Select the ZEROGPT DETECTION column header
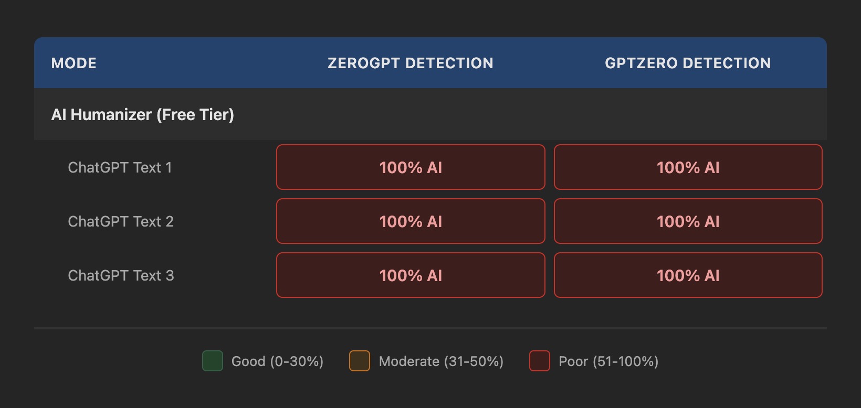The image size is (861, 408). (x=411, y=63)
